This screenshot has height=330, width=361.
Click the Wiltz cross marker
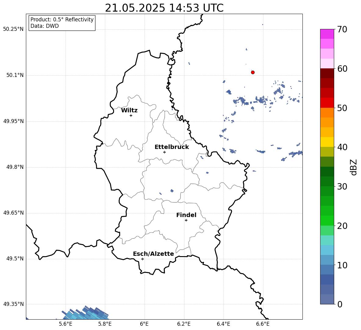point(131,115)
